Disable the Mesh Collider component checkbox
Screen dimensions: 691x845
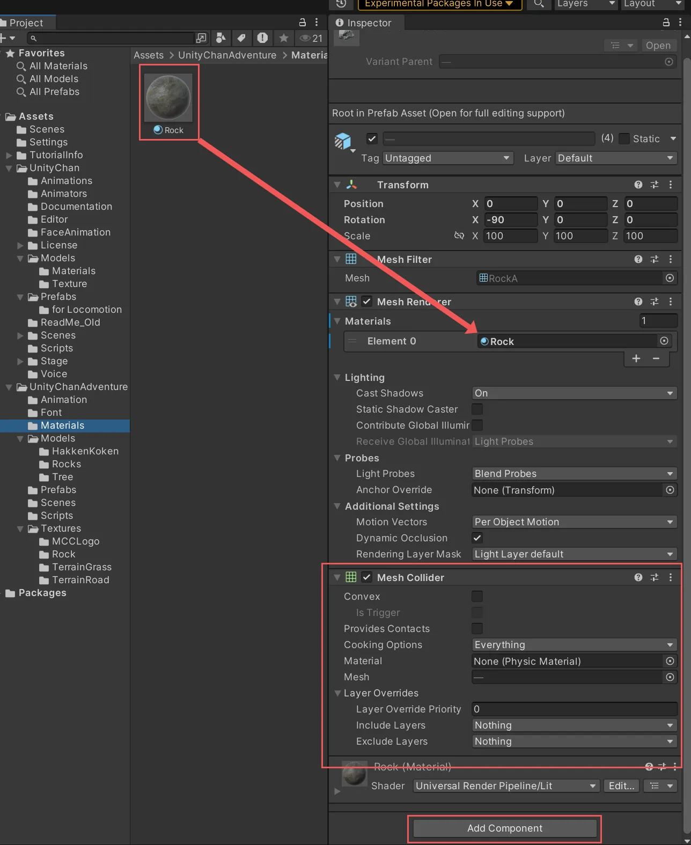366,577
